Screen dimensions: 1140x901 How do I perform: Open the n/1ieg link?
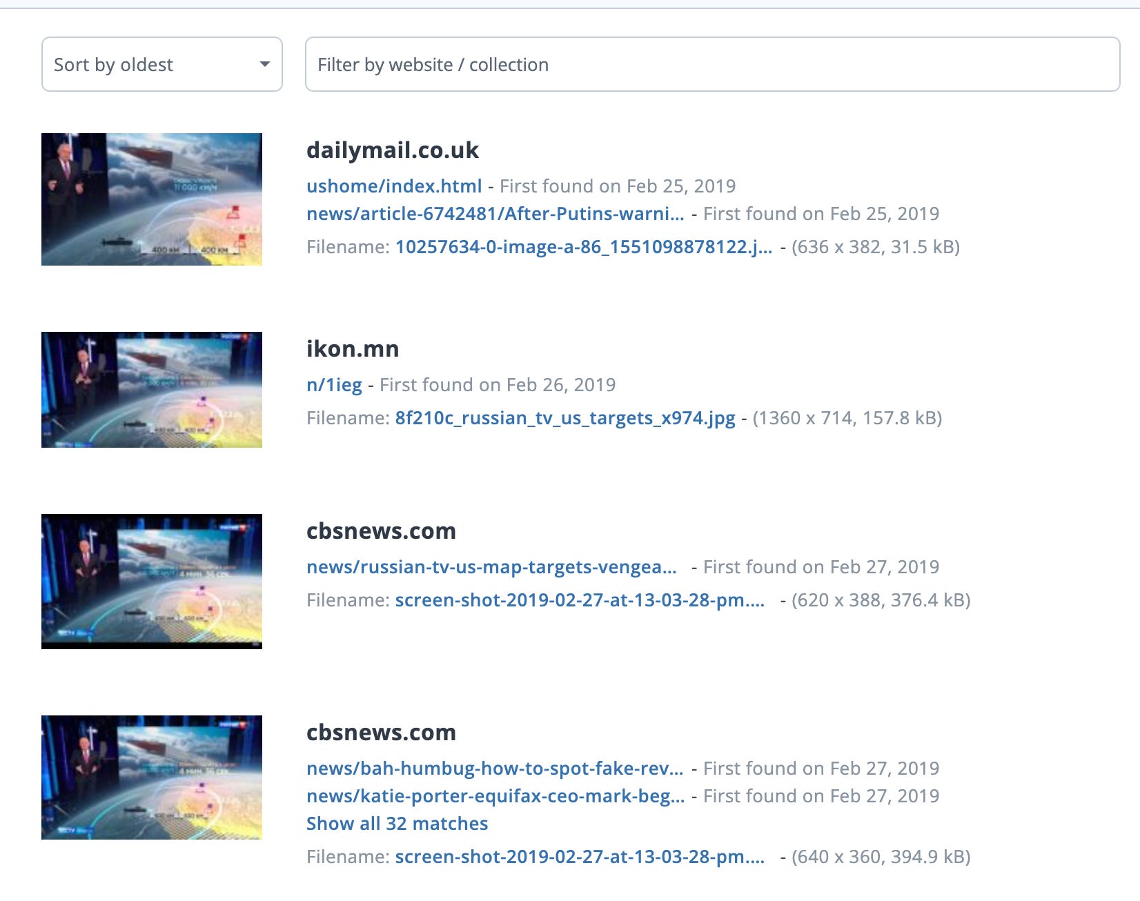pos(334,385)
